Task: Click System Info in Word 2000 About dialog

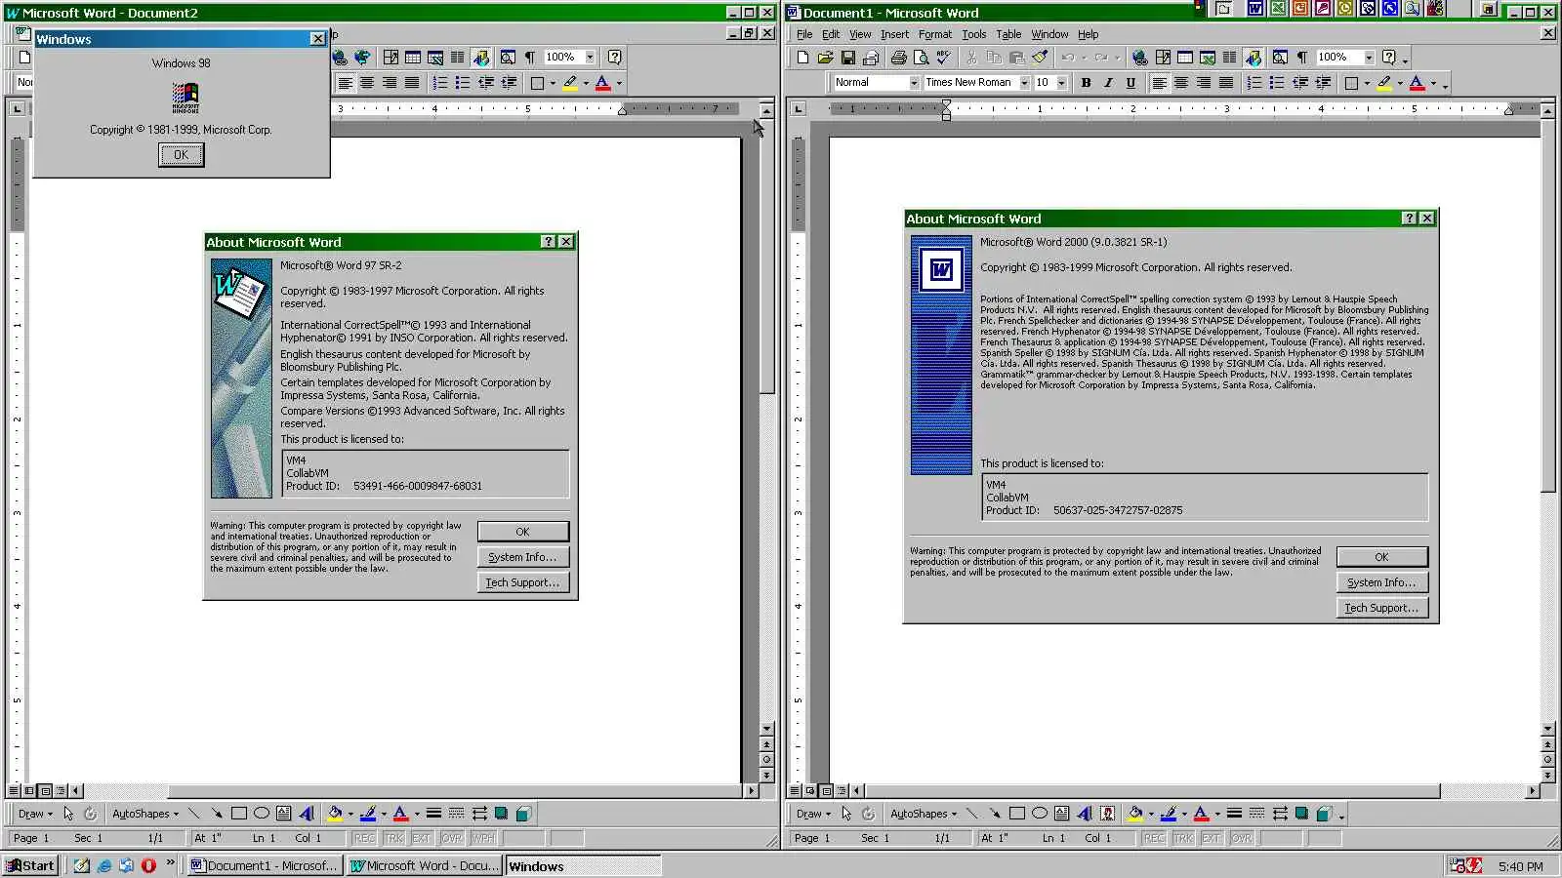Action: (x=1381, y=582)
